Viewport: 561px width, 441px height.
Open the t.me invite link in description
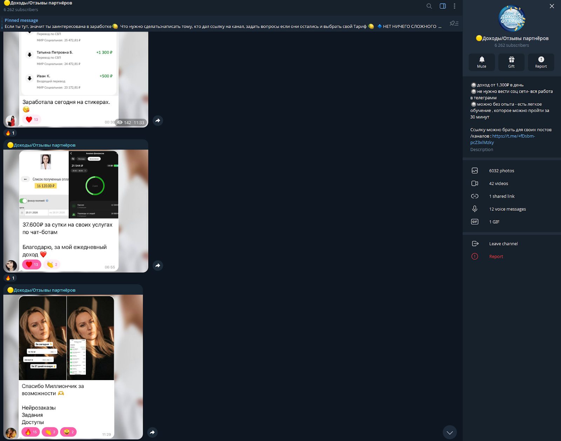click(x=513, y=136)
